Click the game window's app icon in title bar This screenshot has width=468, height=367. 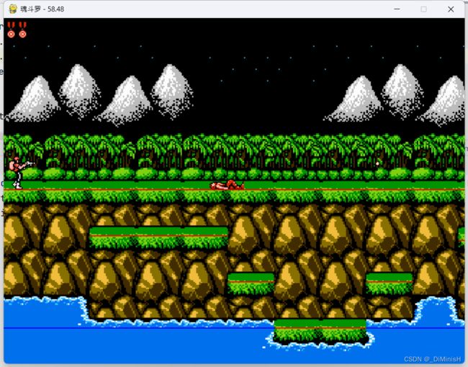point(12,9)
